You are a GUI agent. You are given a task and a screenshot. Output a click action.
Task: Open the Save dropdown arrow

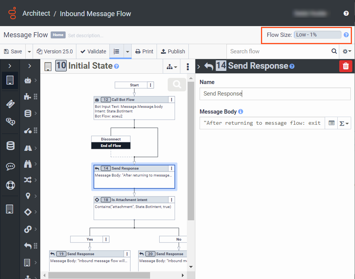tap(29, 51)
